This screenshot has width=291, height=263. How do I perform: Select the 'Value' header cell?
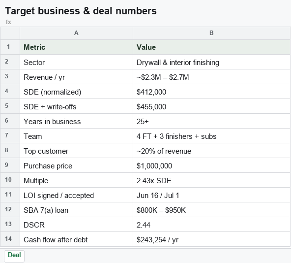(x=211, y=47)
